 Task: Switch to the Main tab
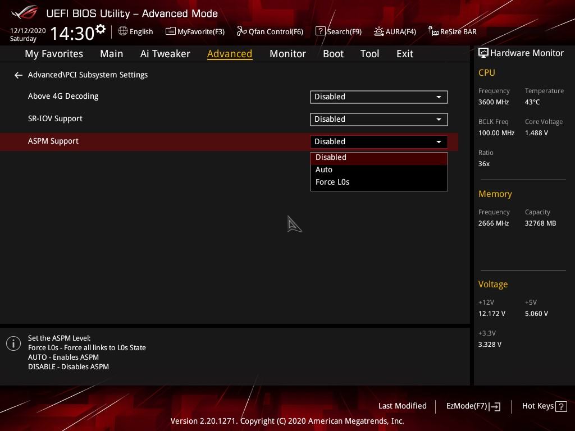tap(112, 54)
